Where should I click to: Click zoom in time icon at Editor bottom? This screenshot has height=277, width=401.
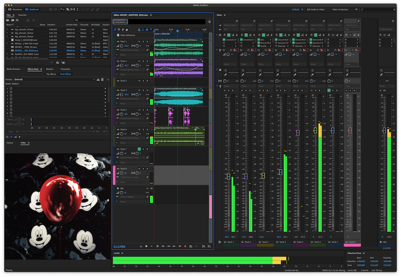(204, 246)
